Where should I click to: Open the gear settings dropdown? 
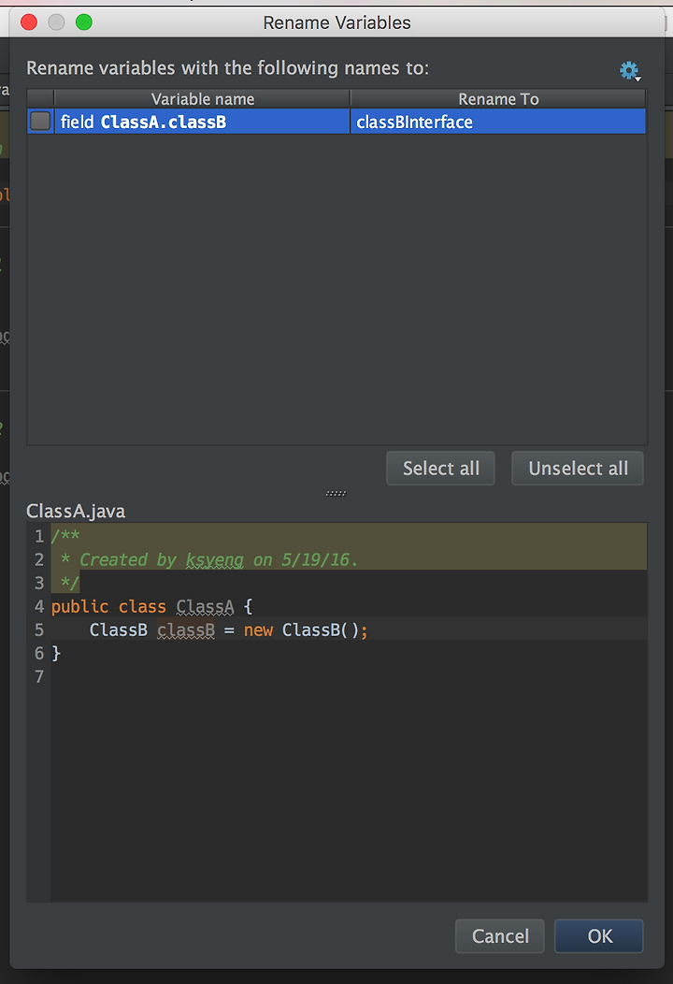[630, 70]
